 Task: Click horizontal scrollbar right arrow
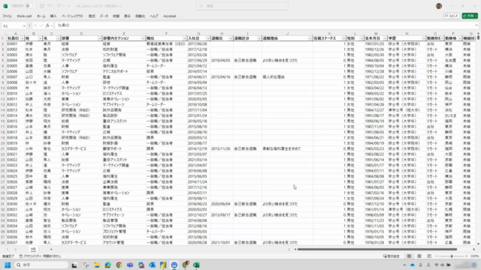[x=473, y=249]
